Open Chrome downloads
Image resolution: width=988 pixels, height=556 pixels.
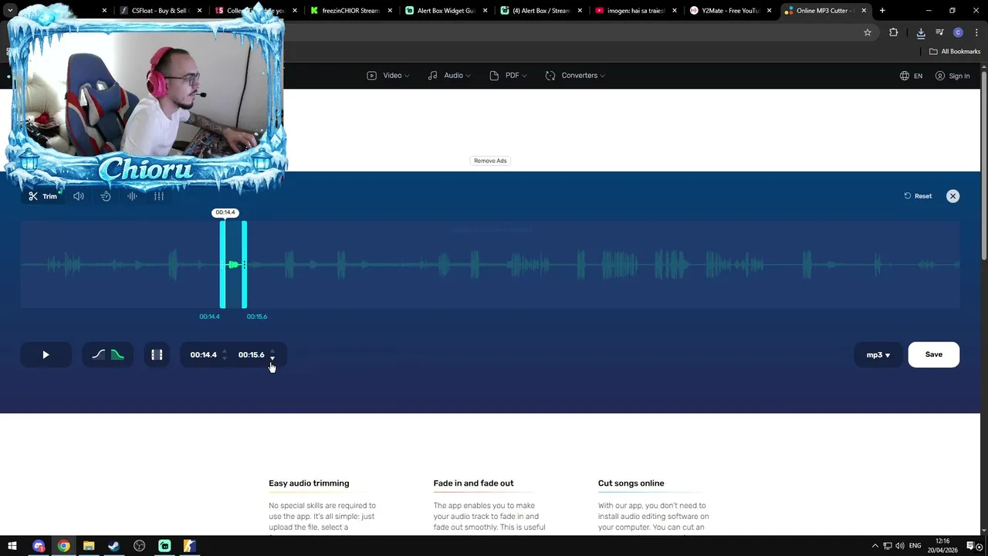(921, 32)
